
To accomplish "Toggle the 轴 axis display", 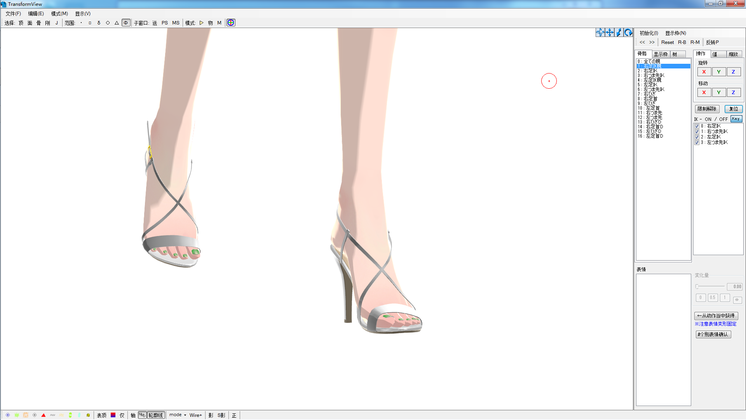I will [133, 415].
